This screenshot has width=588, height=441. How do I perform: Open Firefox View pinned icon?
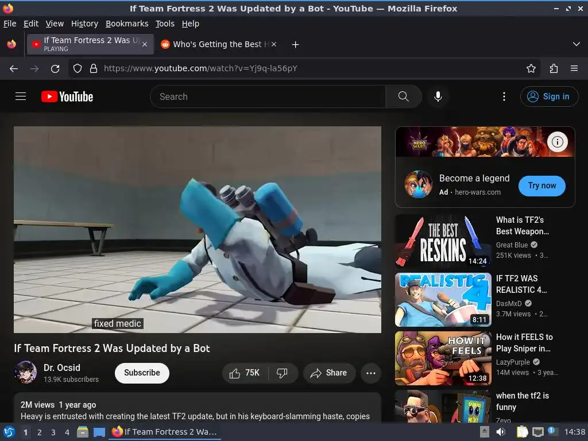coord(11,44)
